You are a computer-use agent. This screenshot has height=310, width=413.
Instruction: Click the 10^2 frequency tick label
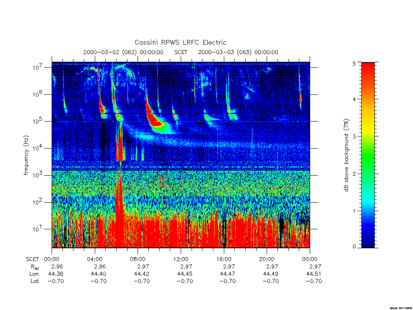click(38, 202)
